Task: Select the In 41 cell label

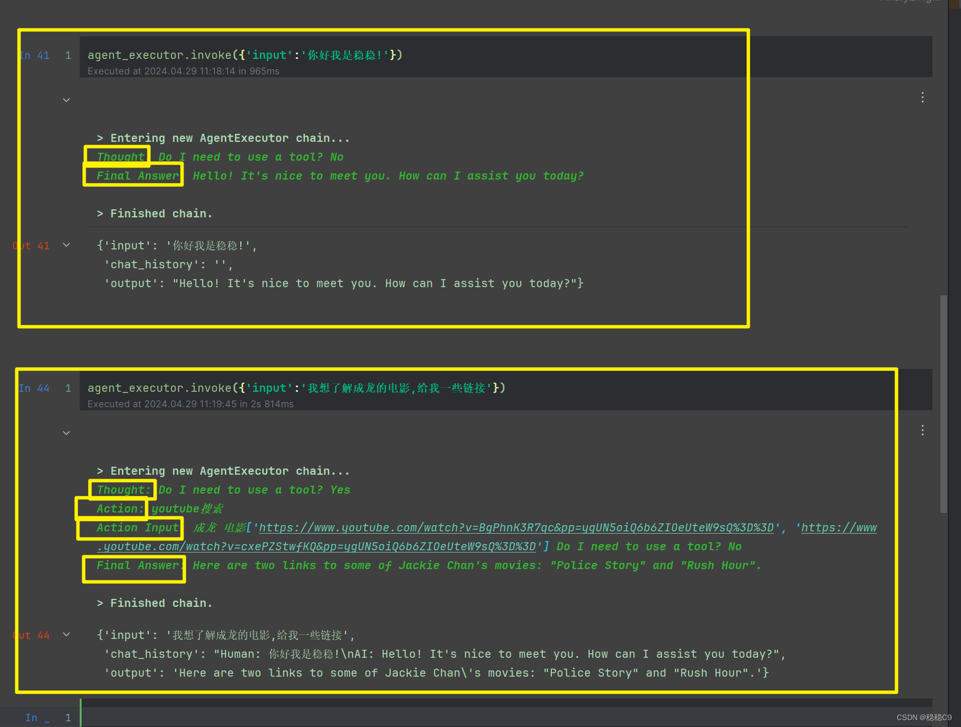Action: (x=34, y=55)
